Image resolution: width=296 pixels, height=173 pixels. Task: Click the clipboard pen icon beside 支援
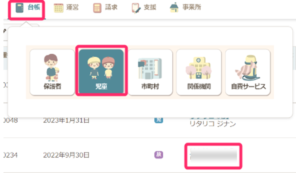[x=136, y=8]
